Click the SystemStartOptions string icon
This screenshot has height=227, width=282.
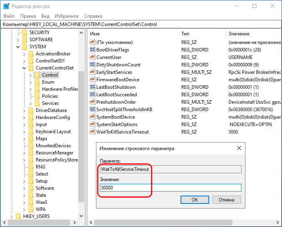click(x=92, y=124)
